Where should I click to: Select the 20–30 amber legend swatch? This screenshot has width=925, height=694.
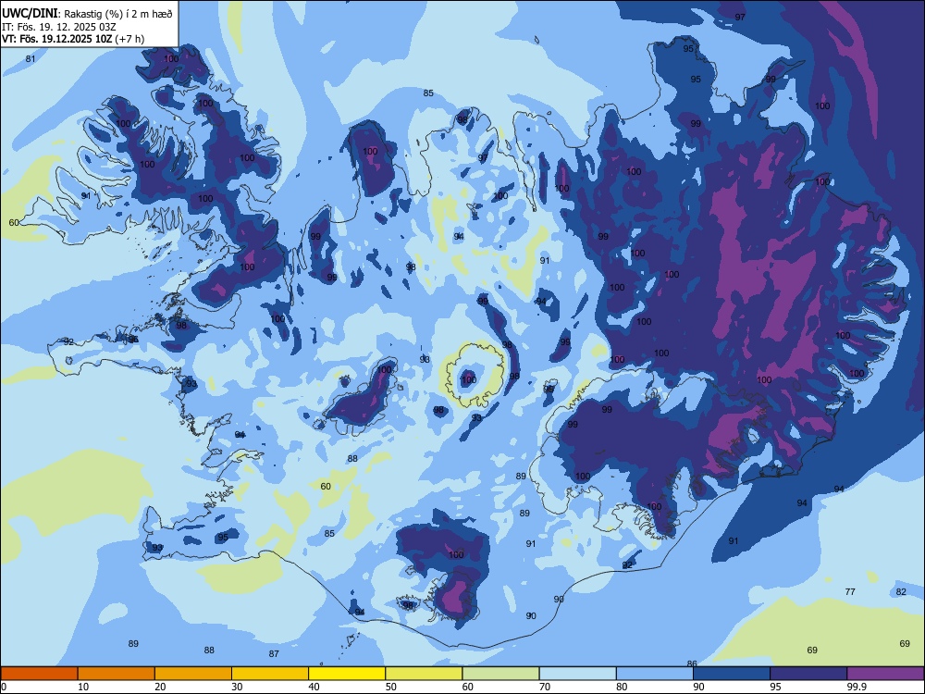click(x=193, y=674)
